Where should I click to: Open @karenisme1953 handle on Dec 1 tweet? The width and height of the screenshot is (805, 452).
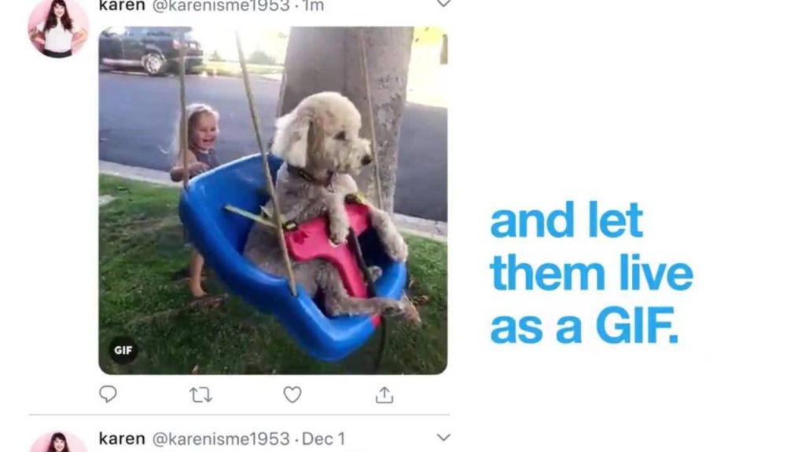coord(221,439)
